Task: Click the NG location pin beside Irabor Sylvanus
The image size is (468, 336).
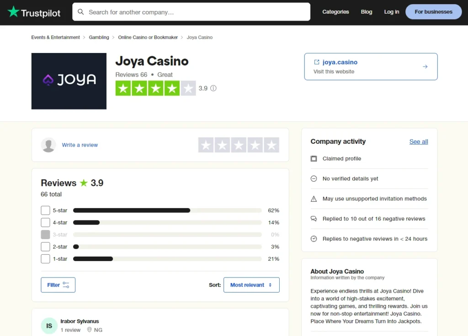Action: (x=89, y=330)
